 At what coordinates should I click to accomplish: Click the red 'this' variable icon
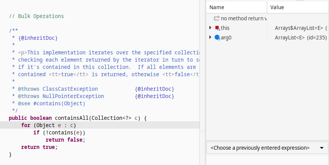coord(217,28)
